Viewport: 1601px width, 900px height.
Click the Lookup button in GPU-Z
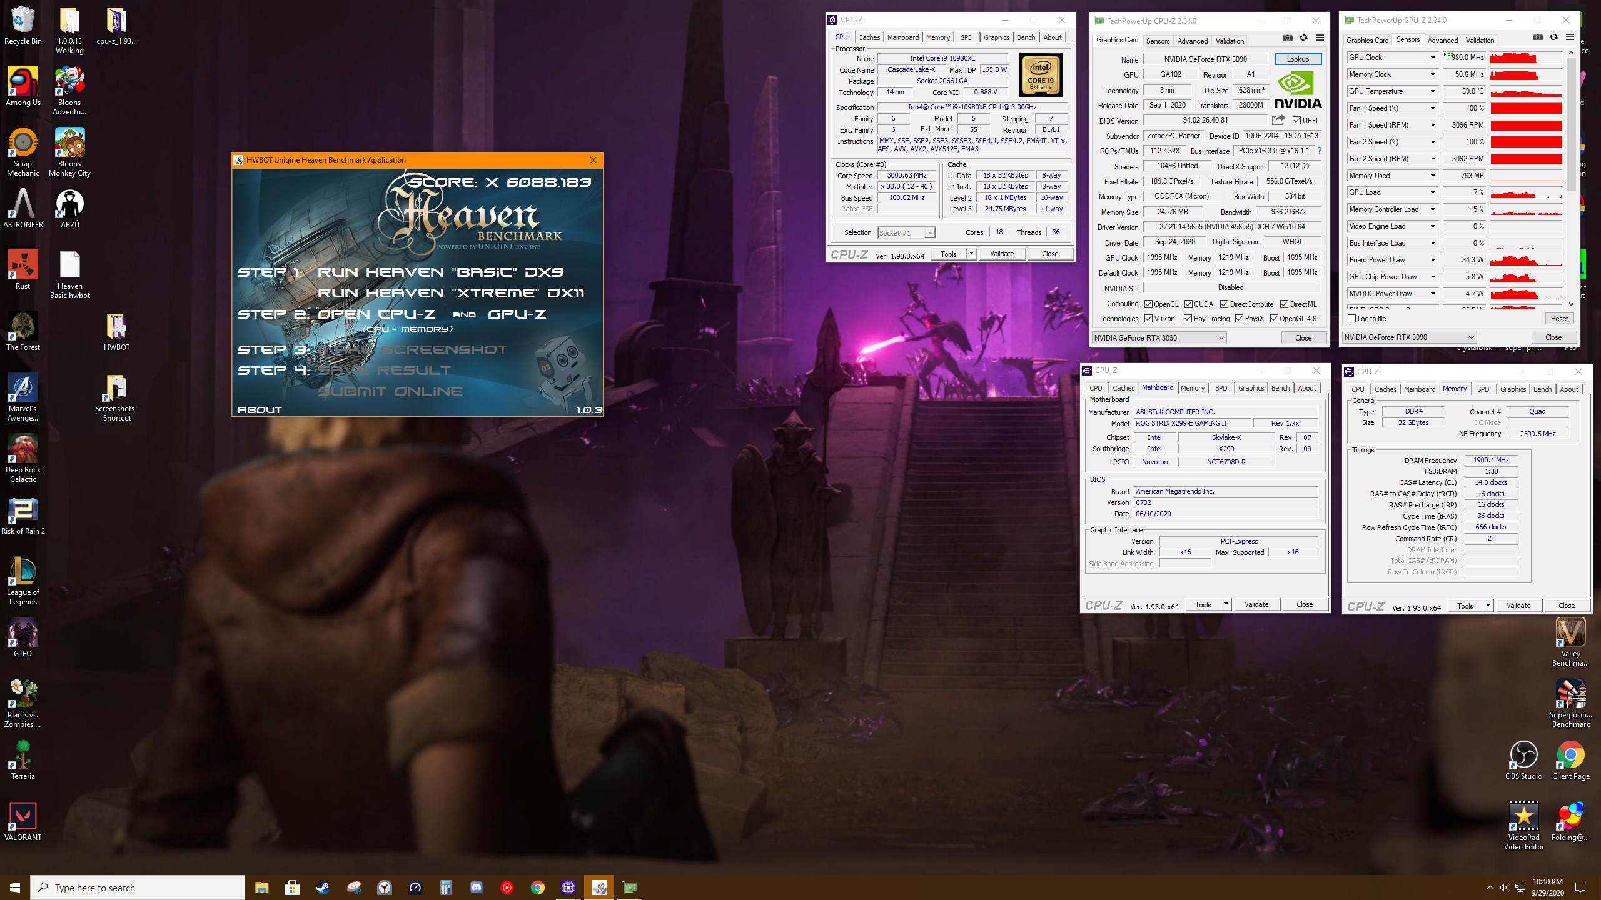1298,59
